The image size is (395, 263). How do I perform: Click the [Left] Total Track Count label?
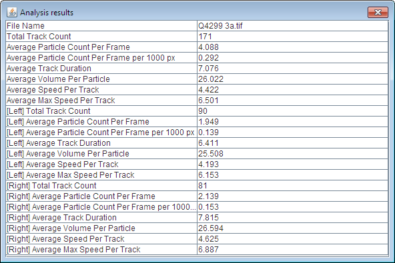48,111
